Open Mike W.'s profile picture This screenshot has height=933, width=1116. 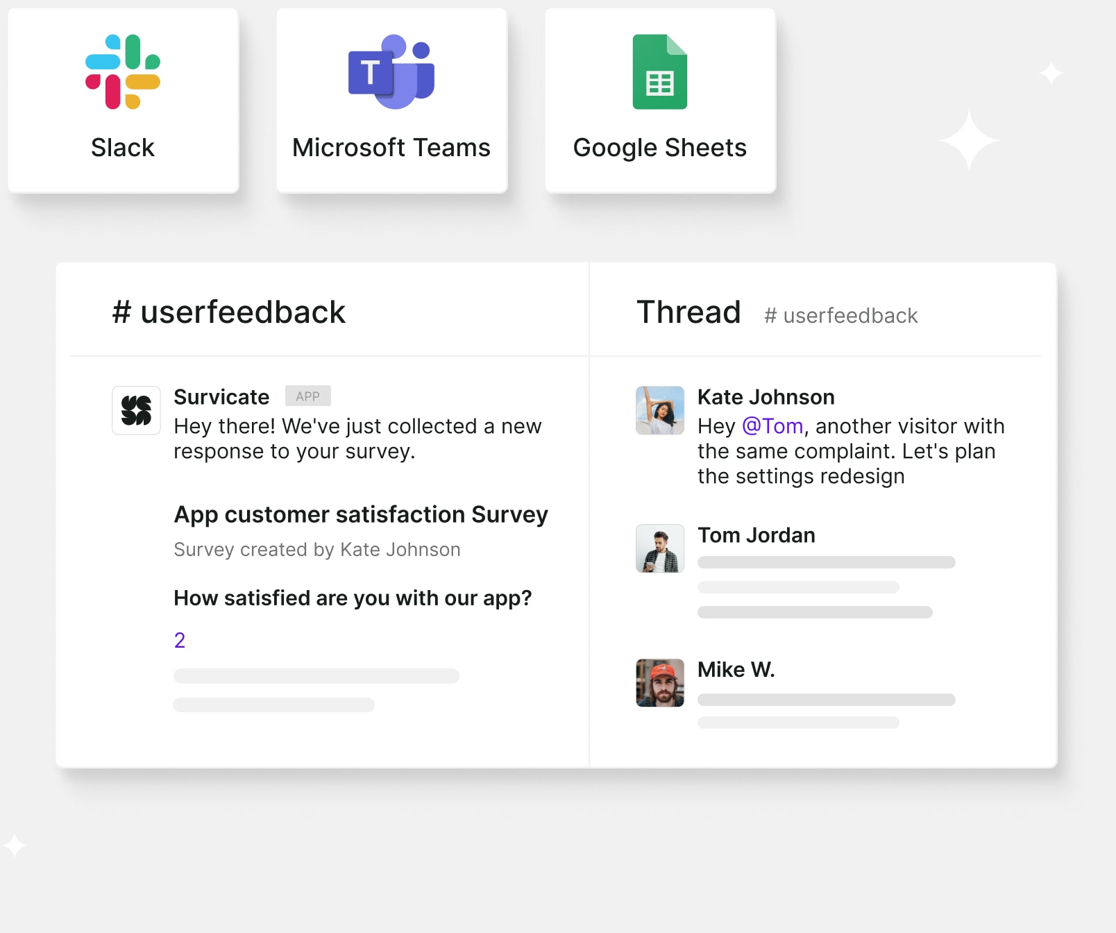point(660,683)
